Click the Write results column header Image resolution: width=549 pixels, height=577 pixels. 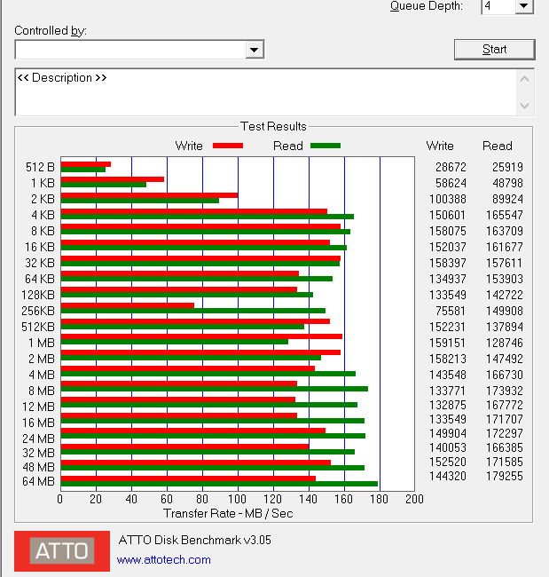pyautogui.click(x=440, y=146)
